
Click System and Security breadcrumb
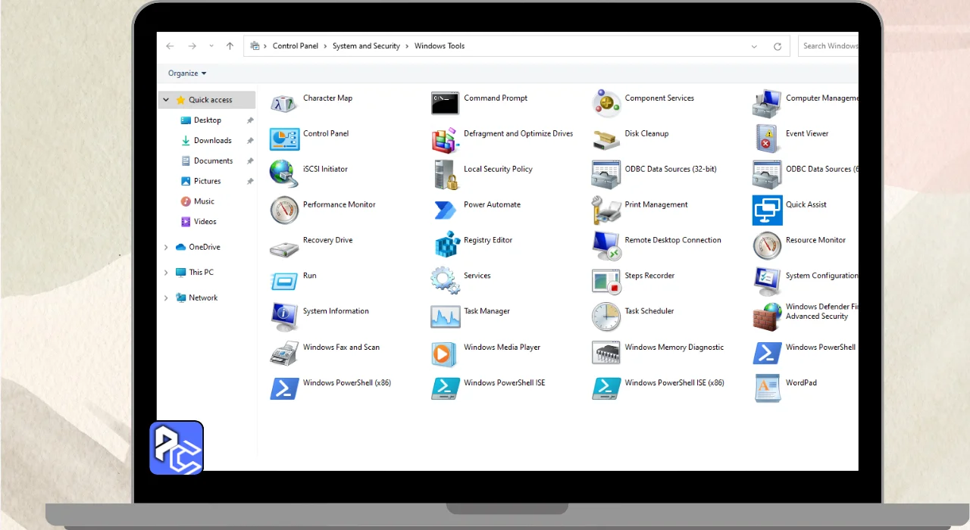(x=366, y=46)
